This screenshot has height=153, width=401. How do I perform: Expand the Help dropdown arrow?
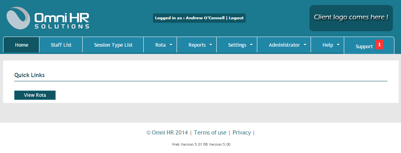click(x=338, y=45)
